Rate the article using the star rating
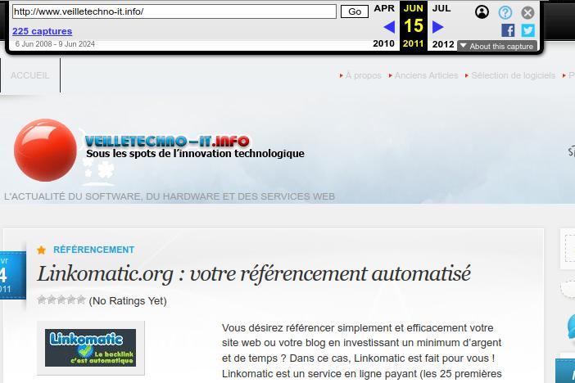This screenshot has height=383, width=575. click(61, 300)
